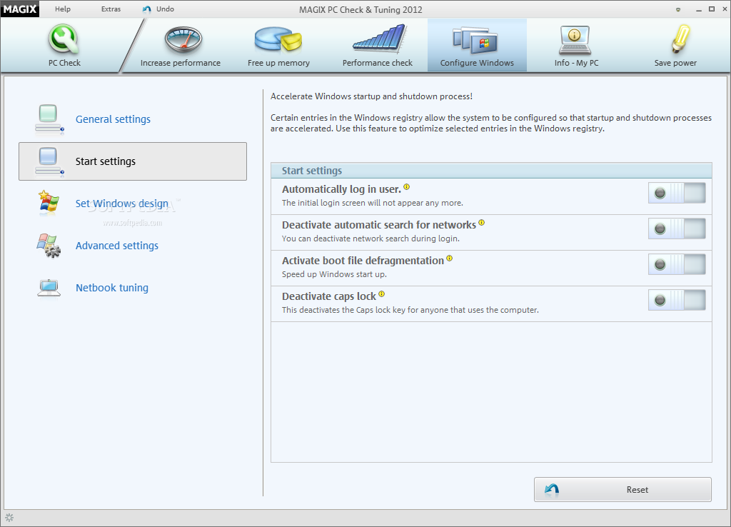The image size is (731, 527).
Task: Click the Netbook tuning laptop icon
Action: click(49, 288)
